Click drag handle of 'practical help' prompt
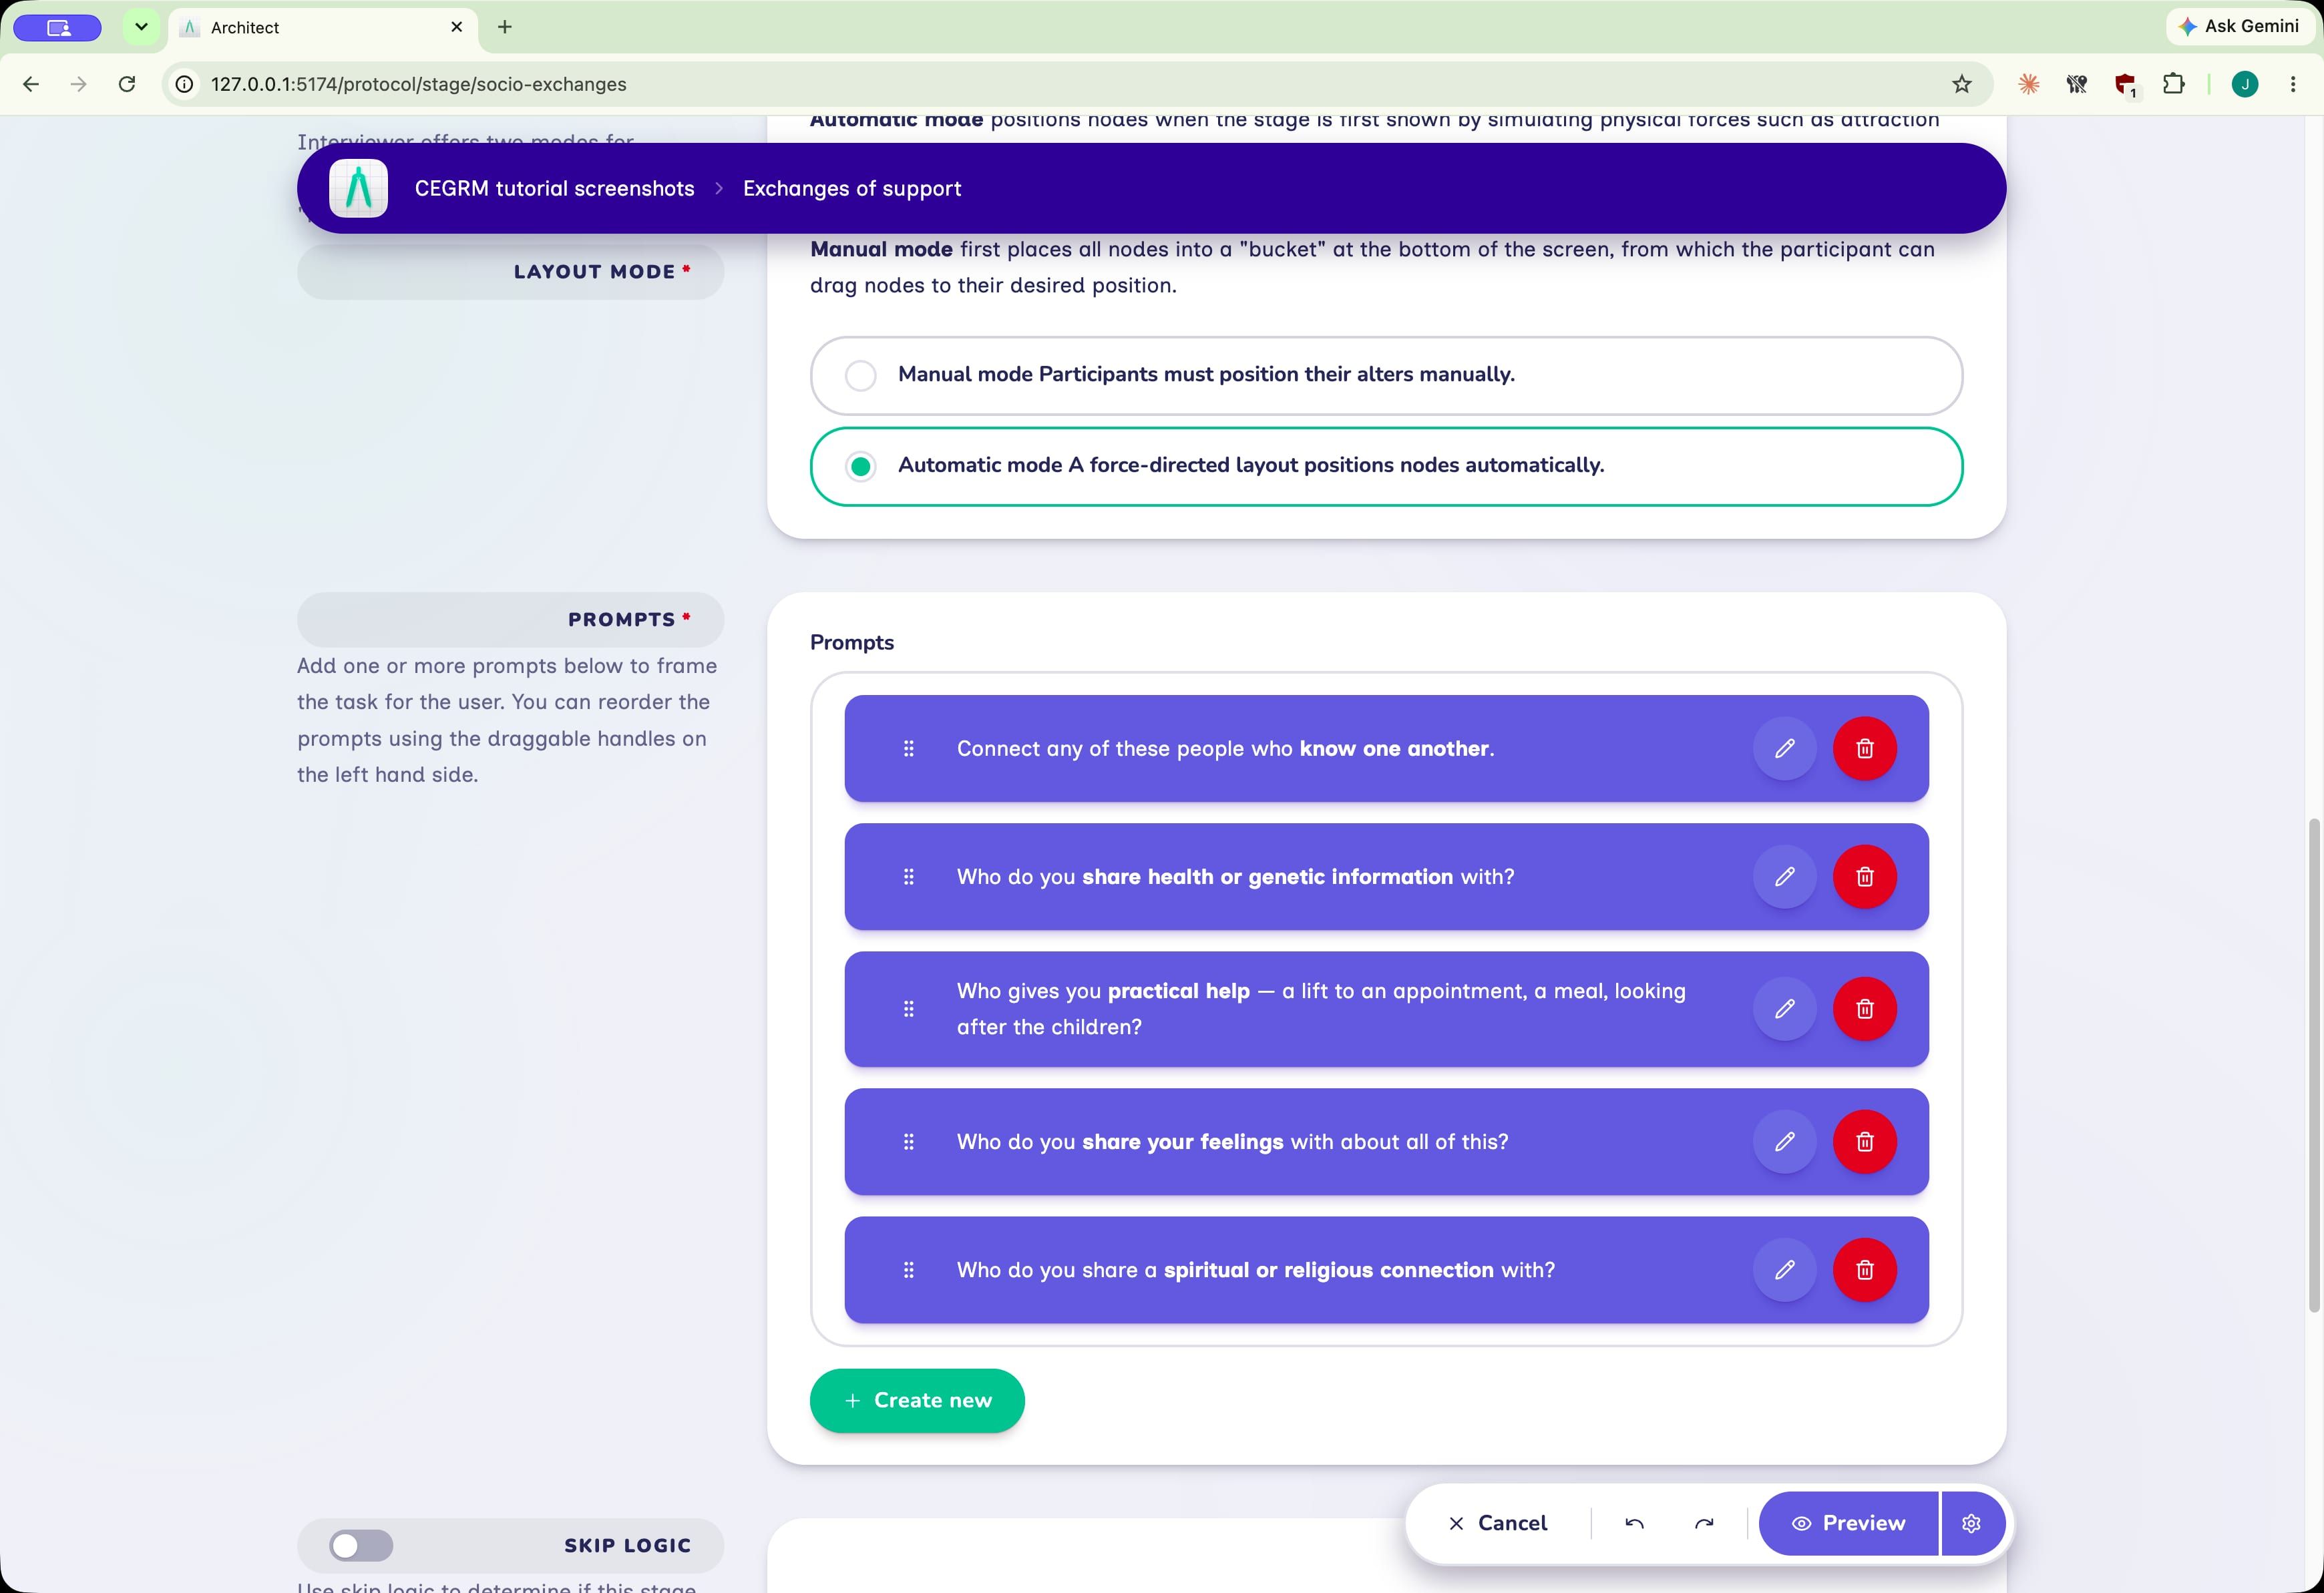 point(908,1008)
